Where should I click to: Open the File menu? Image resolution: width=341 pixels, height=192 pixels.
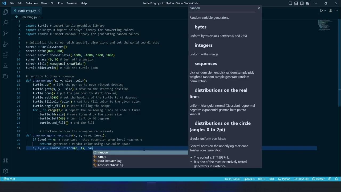(x=12, y=3)
